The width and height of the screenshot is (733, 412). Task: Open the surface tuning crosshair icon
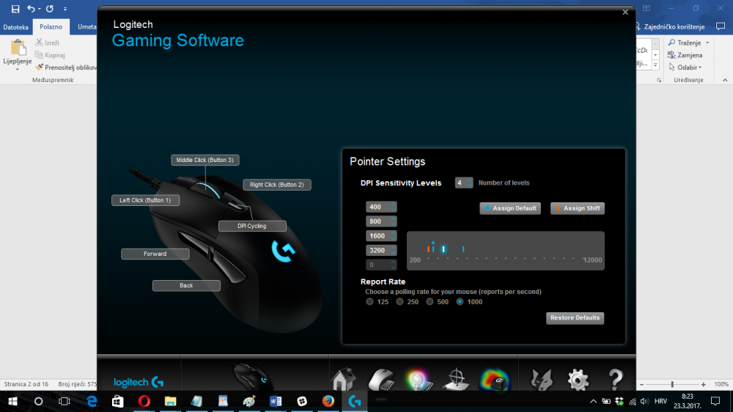pyautogui.click(x=456, y=379)
